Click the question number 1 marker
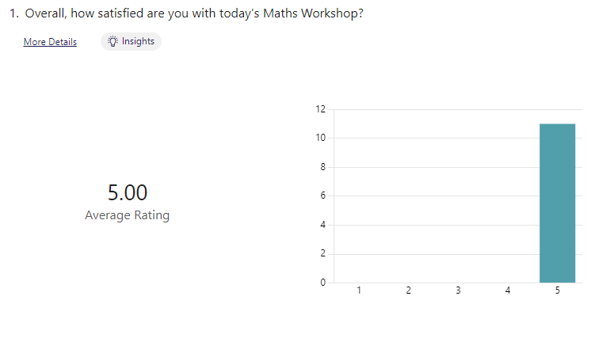595x353 pixels. [x=14, y=13]
